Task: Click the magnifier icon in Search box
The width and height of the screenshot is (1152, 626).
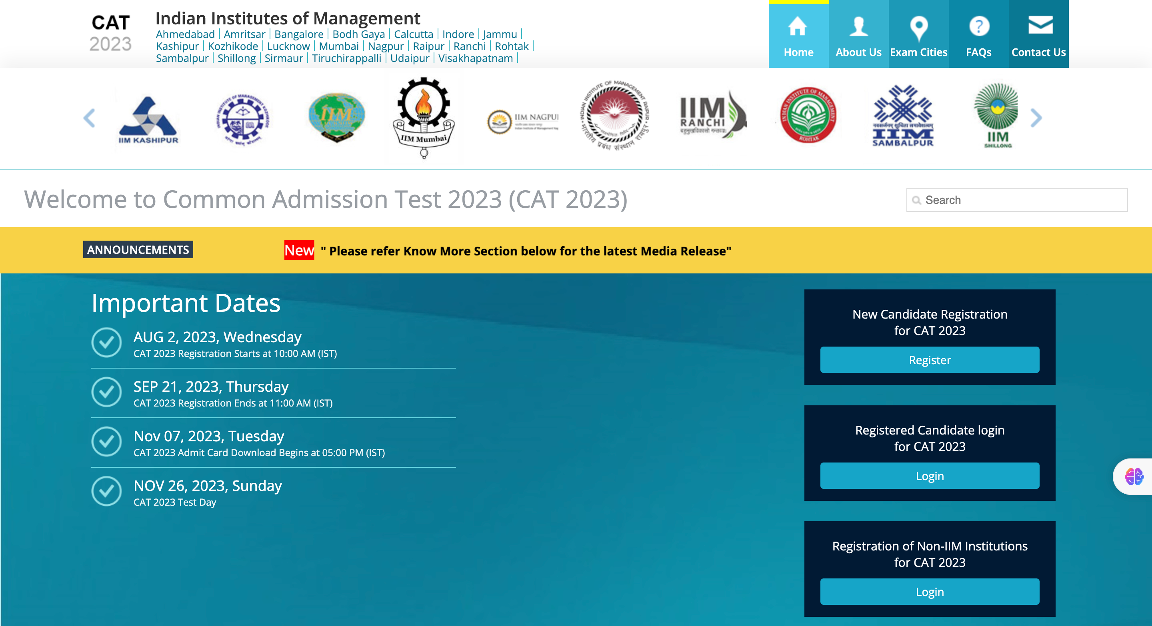Action: 916,200
